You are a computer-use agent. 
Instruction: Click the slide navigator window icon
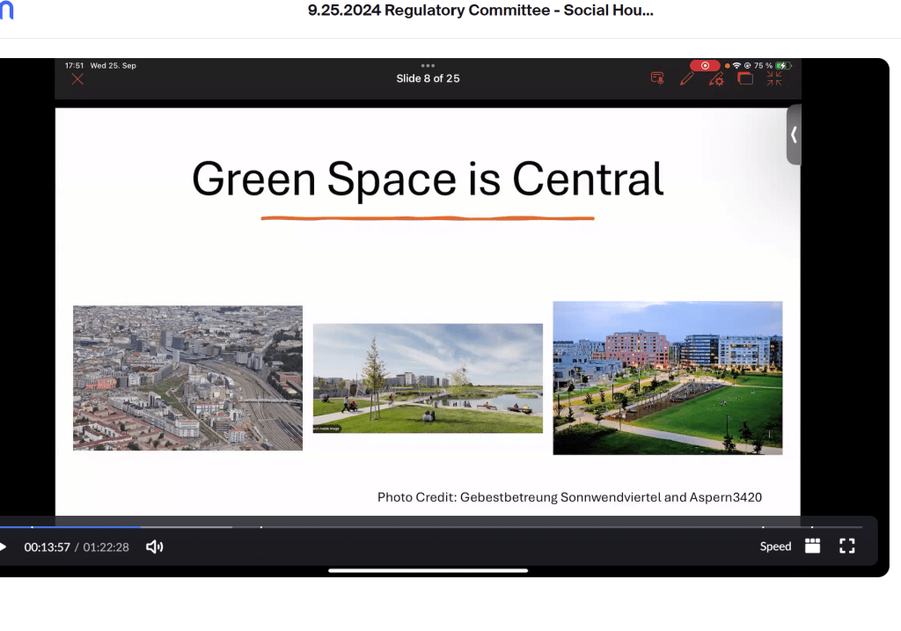(x=745, y=78)
